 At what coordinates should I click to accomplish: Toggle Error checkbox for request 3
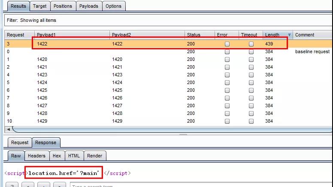click(227, 44)
